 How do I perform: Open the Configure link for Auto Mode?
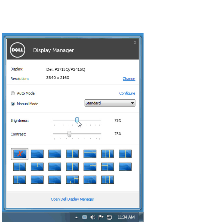tap(127, 93)
